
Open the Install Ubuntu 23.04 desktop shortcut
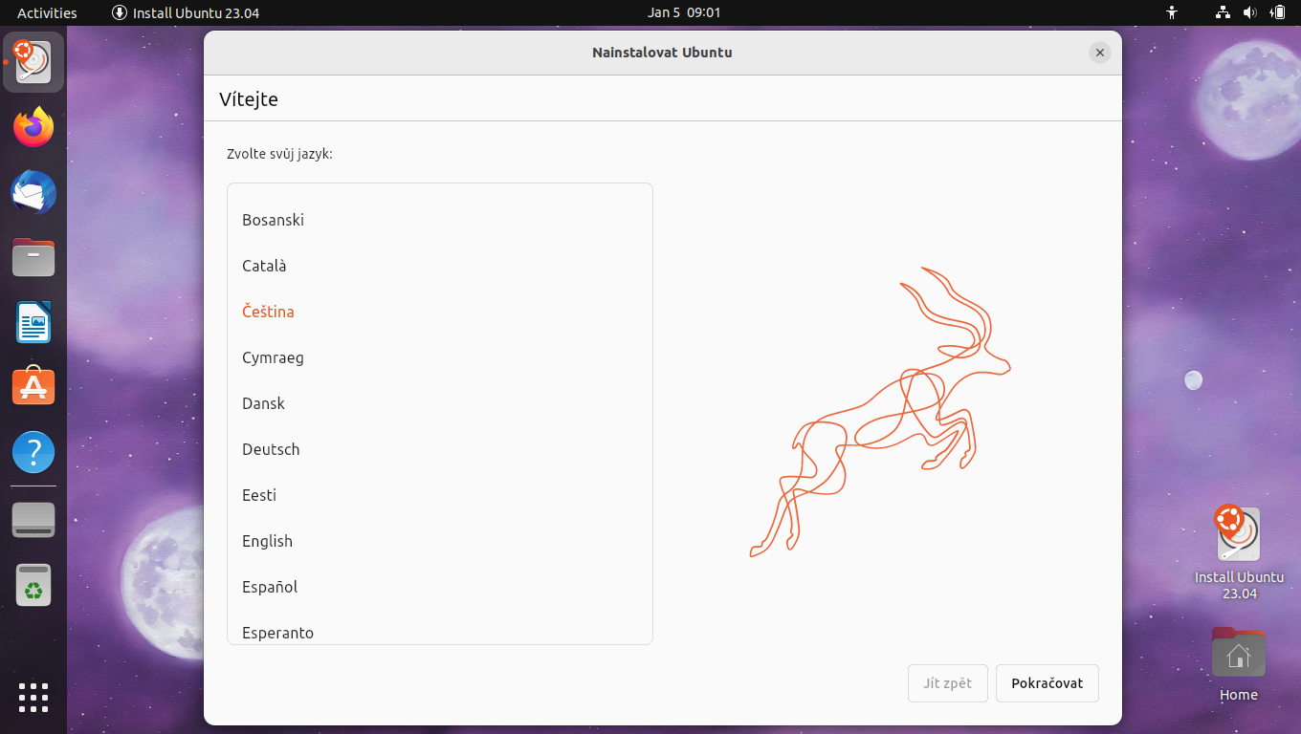tap(1239, 552)
